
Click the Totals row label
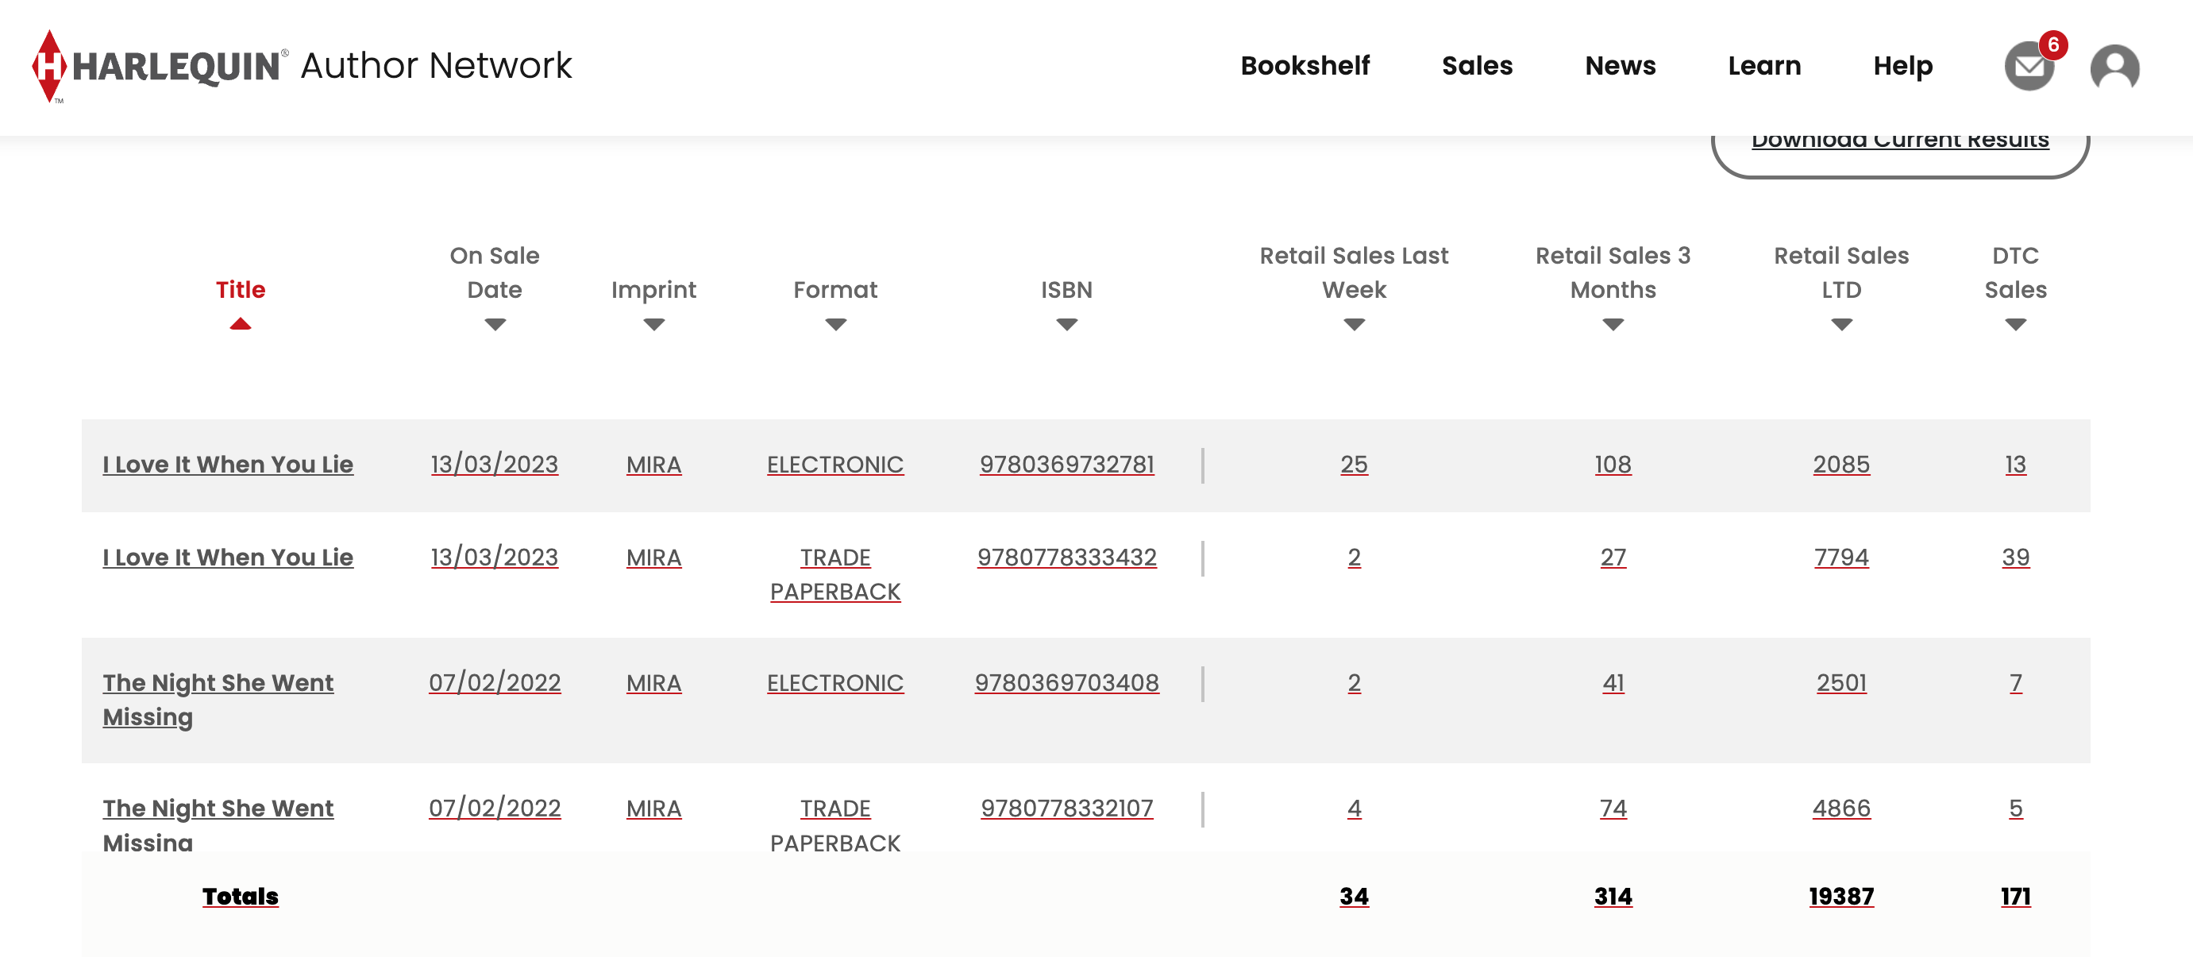240,895
